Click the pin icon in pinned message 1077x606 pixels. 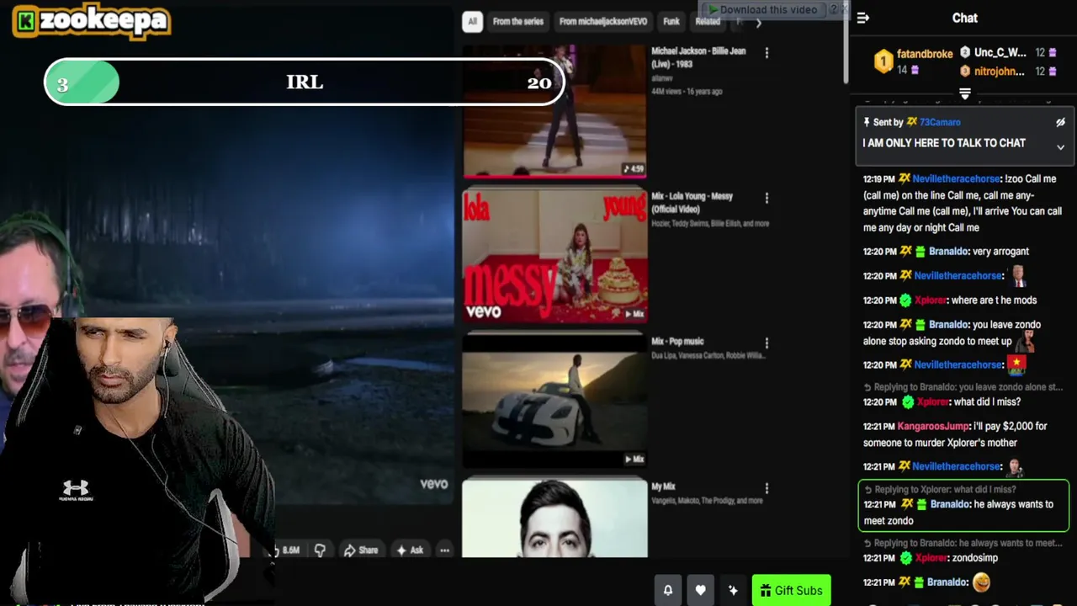coord(867,122)
